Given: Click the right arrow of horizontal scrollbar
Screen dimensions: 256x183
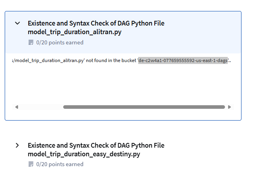Looking at the screenshot, I should 229,107.
